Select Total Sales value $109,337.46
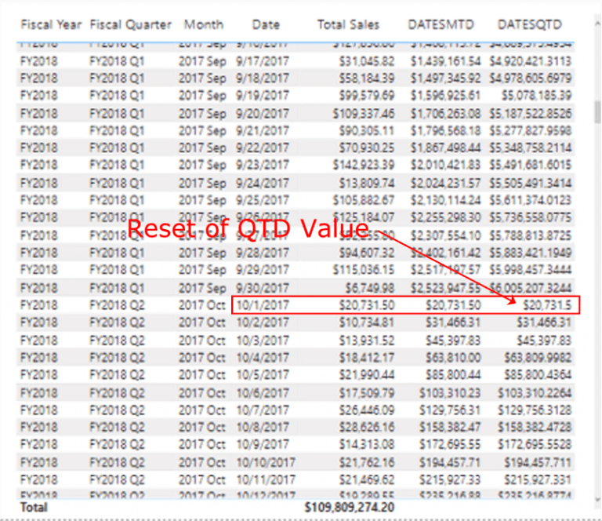Viewport: 602px width, 521px height. [x=364, y=113]
